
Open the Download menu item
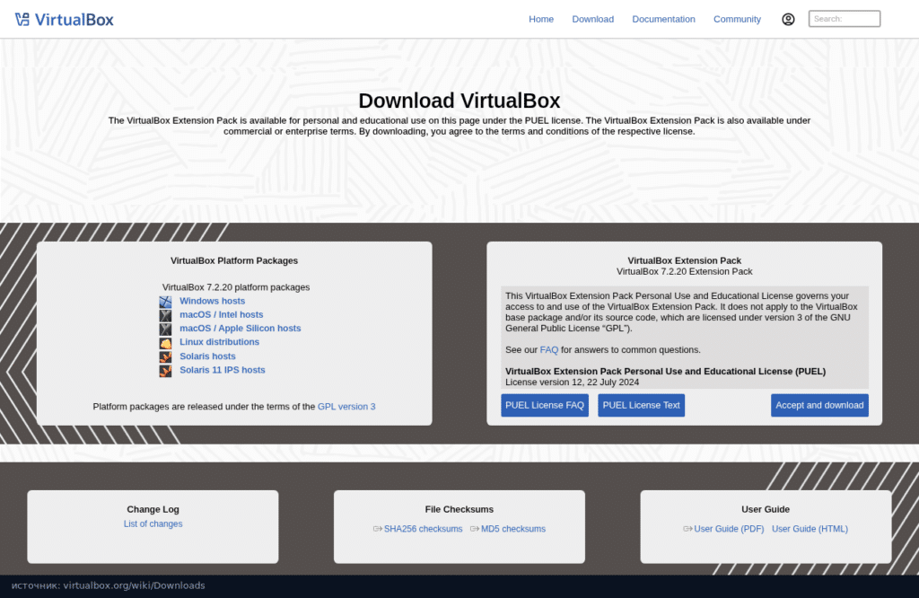(x=592, y=20)
